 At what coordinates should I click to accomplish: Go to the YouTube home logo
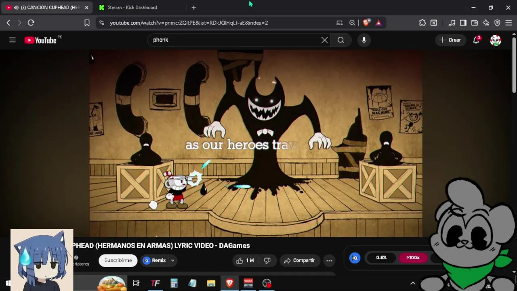(40, 40)
